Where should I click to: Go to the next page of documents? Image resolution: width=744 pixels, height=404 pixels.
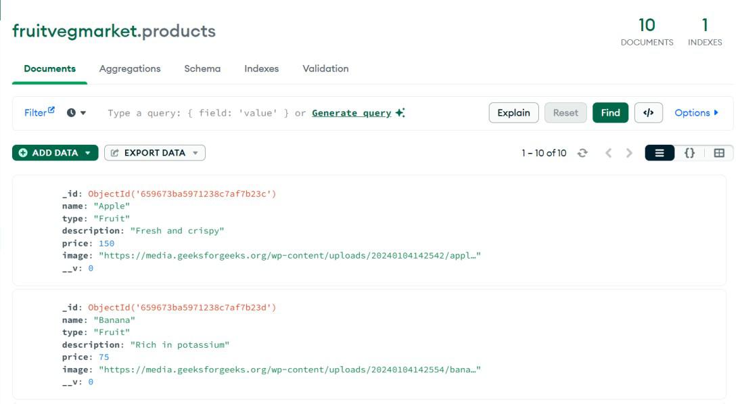pos(629,153)
